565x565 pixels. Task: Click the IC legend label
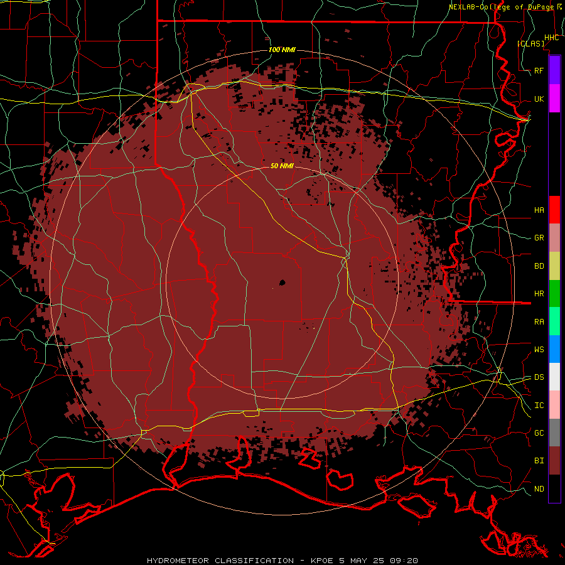click(x=539, y=406)
